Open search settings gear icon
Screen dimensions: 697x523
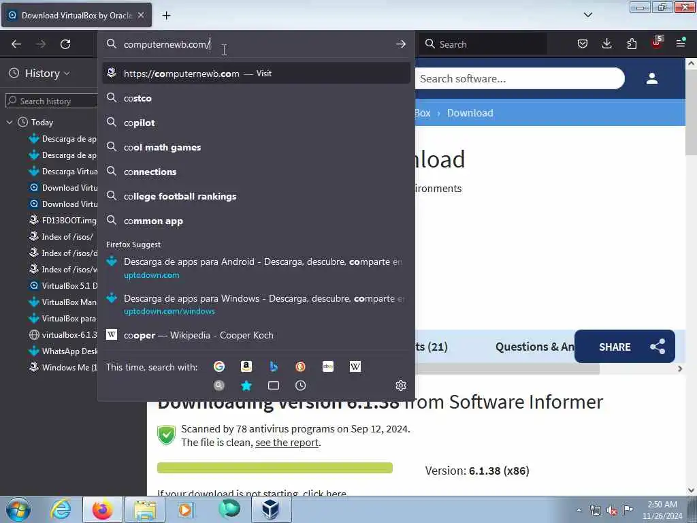point(401,385)
